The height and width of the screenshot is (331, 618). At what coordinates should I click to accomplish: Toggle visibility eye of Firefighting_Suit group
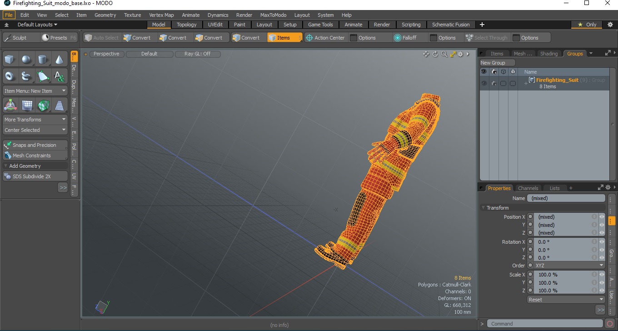pyautogui.click(x=484, y=83)
